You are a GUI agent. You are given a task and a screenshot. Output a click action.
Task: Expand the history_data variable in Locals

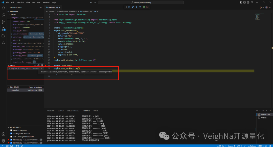point(12,56)
